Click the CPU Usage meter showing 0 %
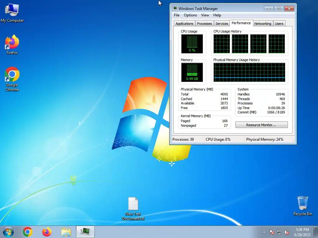 (192, 44)
